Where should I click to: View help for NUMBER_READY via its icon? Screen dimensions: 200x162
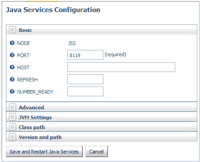click(x=12, y=91)
